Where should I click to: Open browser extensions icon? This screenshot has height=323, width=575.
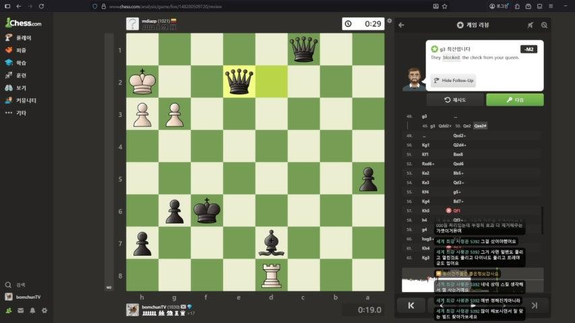[517, 6]
